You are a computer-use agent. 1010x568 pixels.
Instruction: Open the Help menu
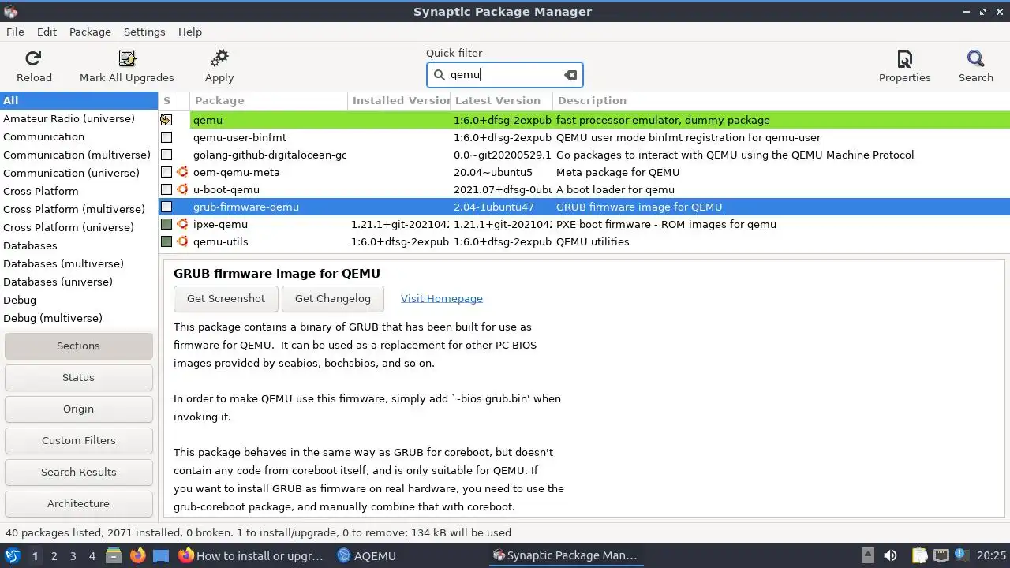[x=190, y=32]
